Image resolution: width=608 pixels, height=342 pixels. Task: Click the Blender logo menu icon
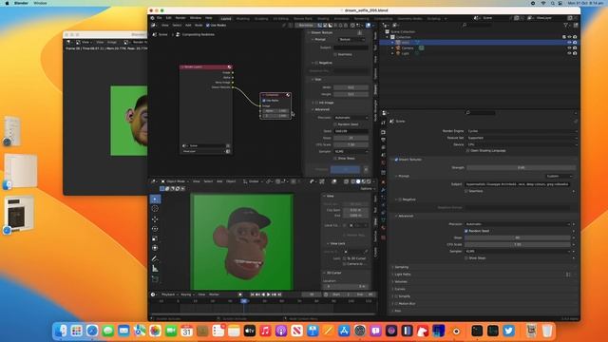coord(152,18)
